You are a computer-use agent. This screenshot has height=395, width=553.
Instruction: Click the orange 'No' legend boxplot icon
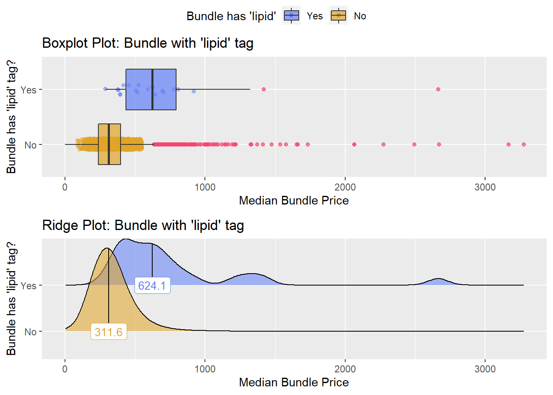(x=339, y=16)
